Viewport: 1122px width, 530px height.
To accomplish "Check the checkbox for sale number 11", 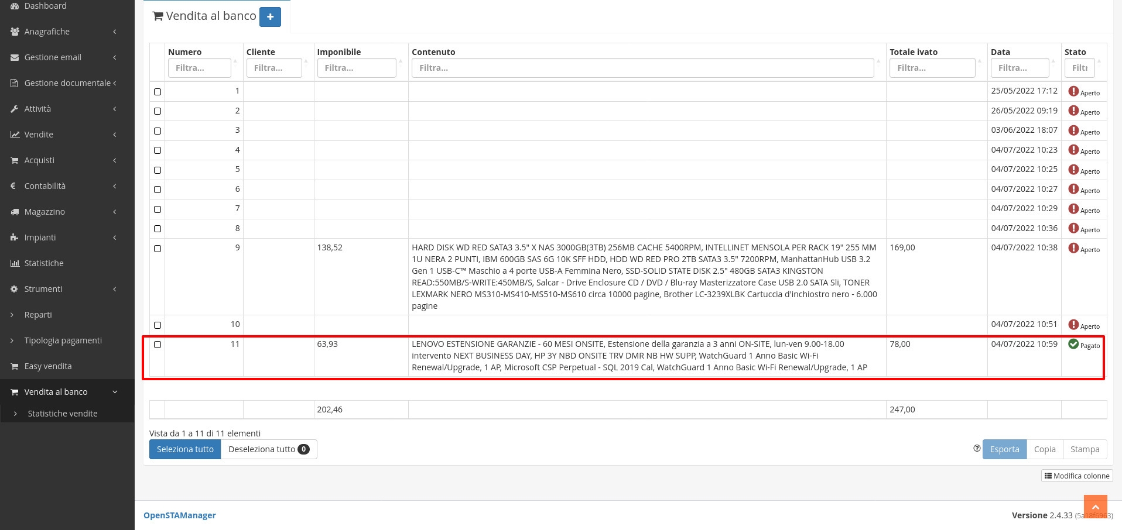I will tap(157, 345).
